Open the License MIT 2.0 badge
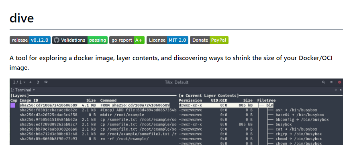This screenshot has width=351, height=145. 167,40
